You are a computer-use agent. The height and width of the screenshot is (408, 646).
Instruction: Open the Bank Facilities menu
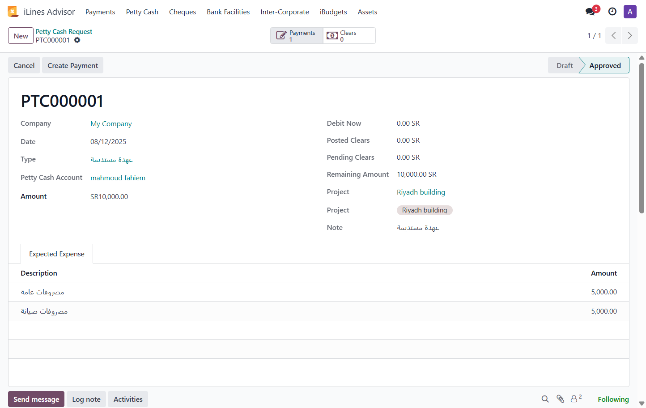(228, 12)
